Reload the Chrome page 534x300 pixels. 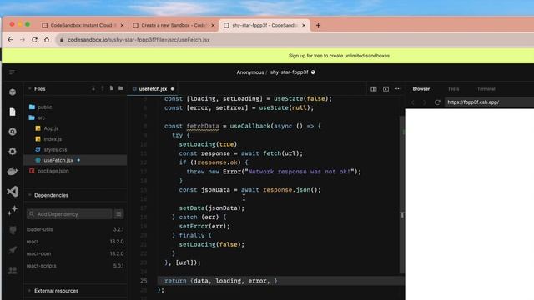(x=34, y=40)
